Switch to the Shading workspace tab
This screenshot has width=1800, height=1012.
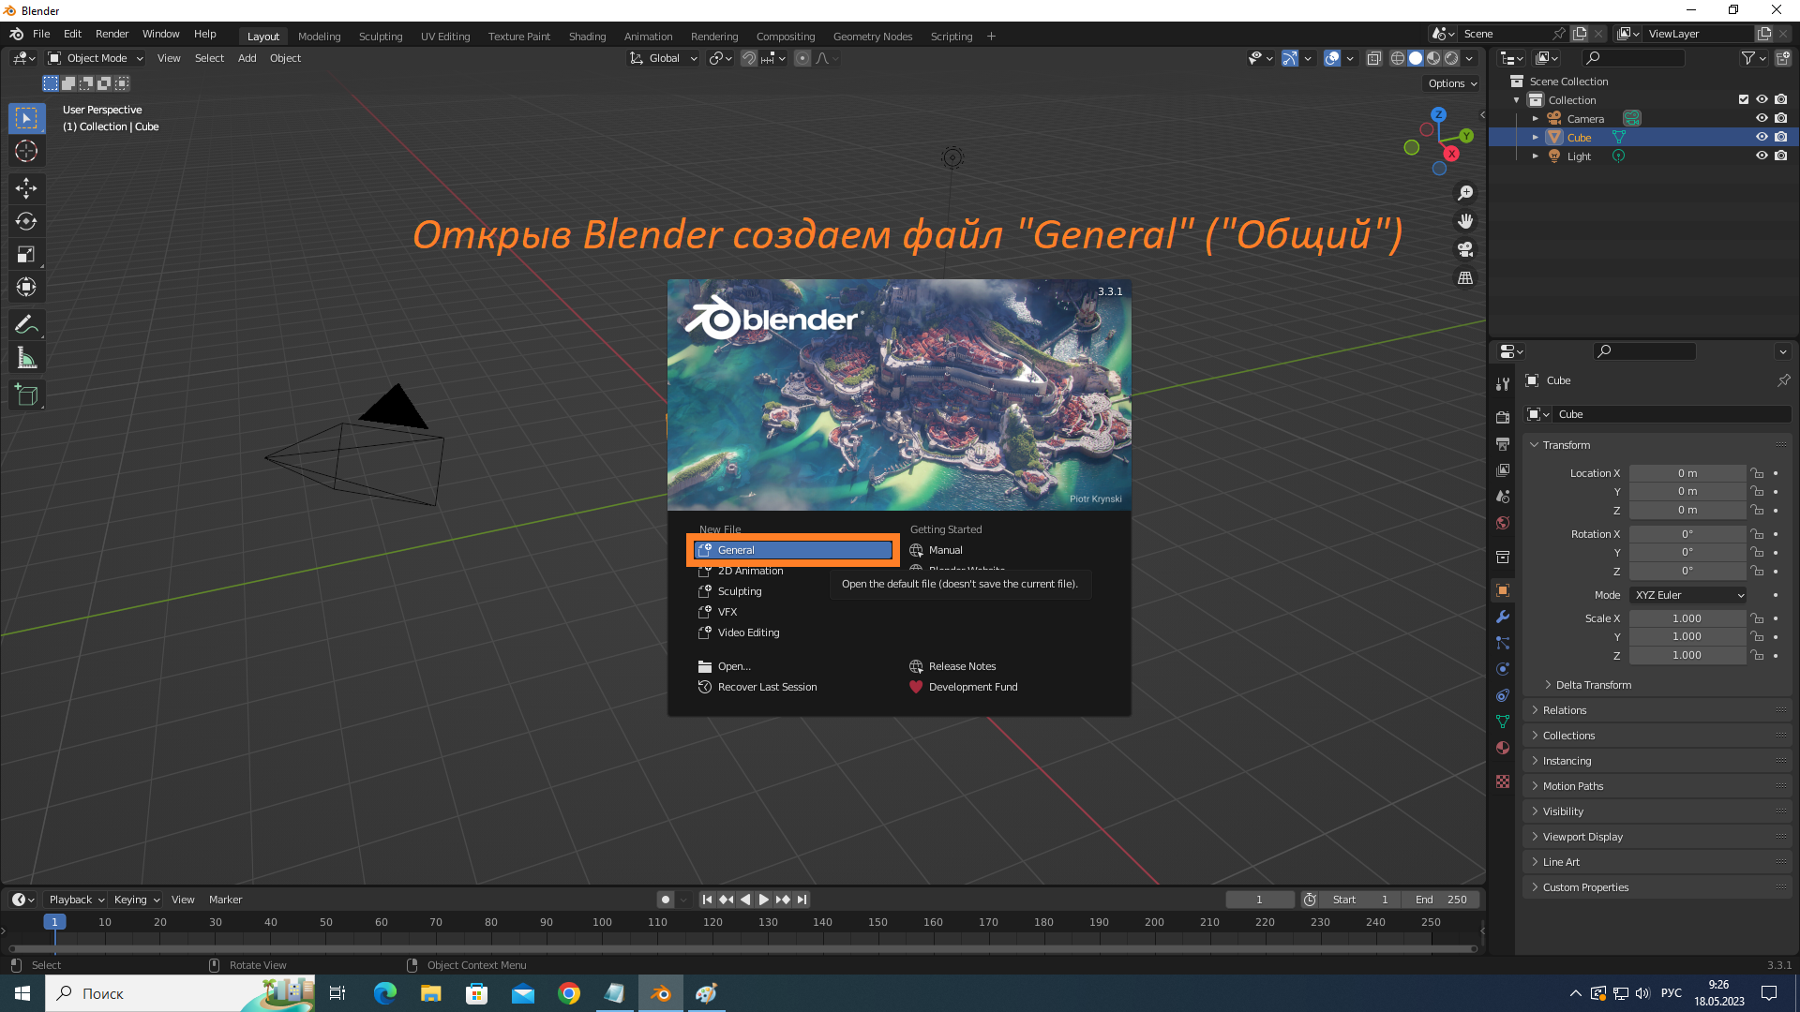pos(587,37)
